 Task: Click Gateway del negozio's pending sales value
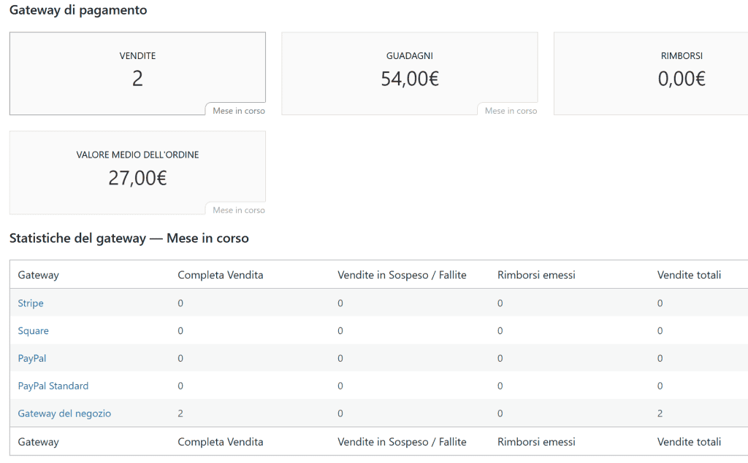tap(340, 413)
